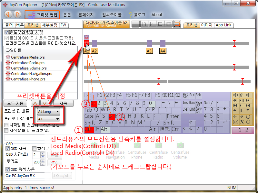Switch to the 세부설정 tab
This screenshot has width=258, height=193.
coord(50,25)
